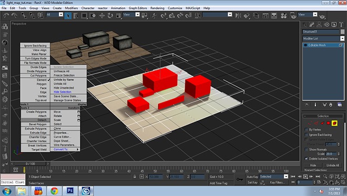
Task: Click the Unlink Selection icon
Action: click(32, 15)
